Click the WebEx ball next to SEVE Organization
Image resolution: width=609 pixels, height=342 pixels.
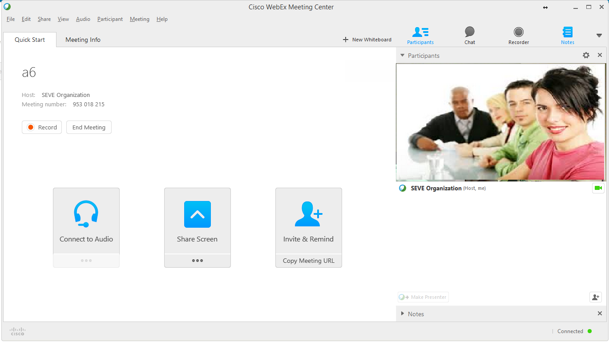coord(403,188)
